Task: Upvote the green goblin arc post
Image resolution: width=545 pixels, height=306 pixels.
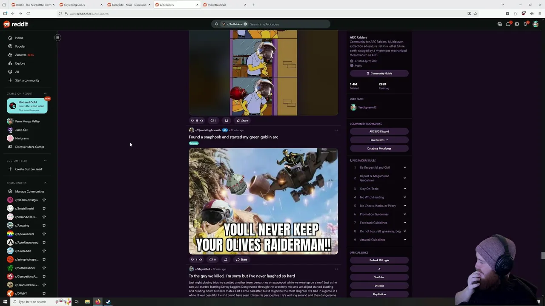Action: click(192, 260)
